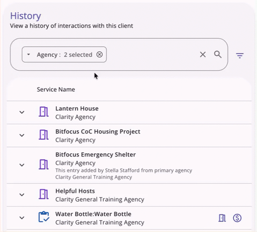Open the Helpful Hosts entry title
This screenshot has width=257, height=232.
coord(75,191)
